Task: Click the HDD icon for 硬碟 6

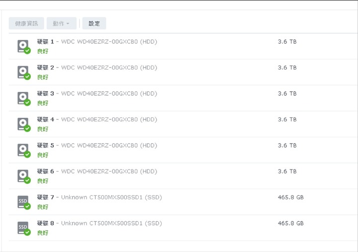Action: [24, 176]
